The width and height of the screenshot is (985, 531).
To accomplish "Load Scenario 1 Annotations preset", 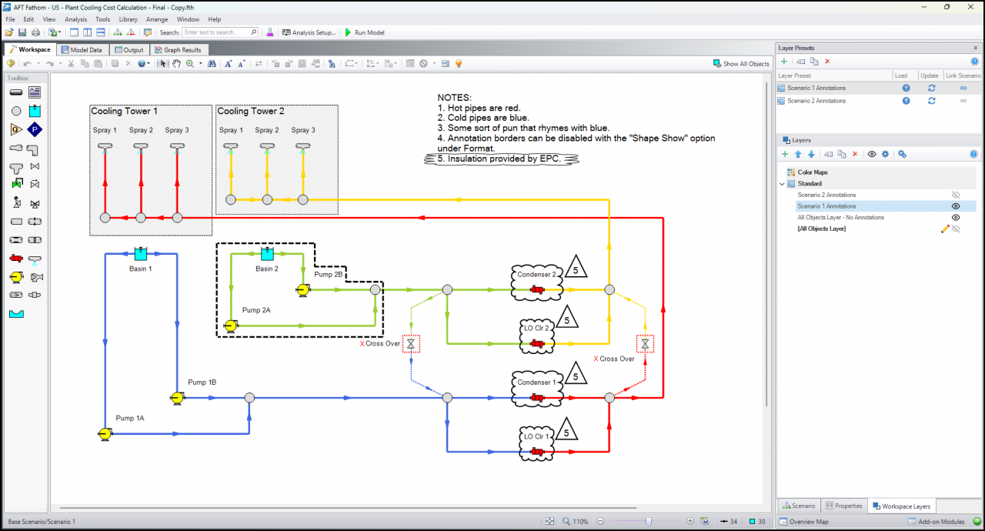I will [x=906, y=88].
